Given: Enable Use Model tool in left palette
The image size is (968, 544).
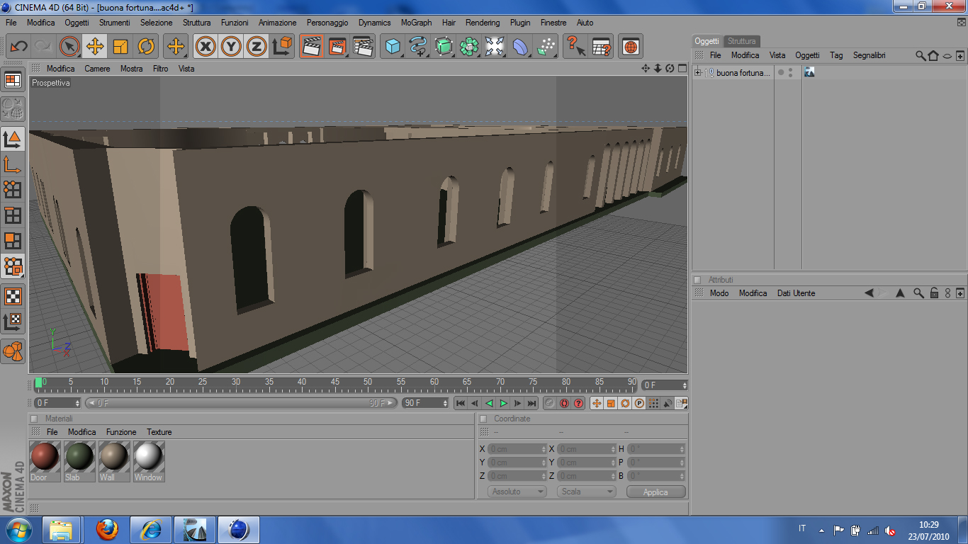Looking at the screenshot, I should click(x=13, y=139).
